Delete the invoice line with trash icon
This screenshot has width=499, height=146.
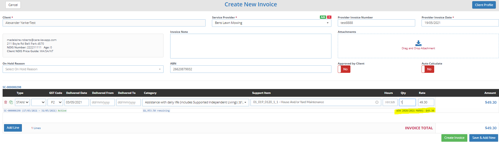tap(6, 102)
